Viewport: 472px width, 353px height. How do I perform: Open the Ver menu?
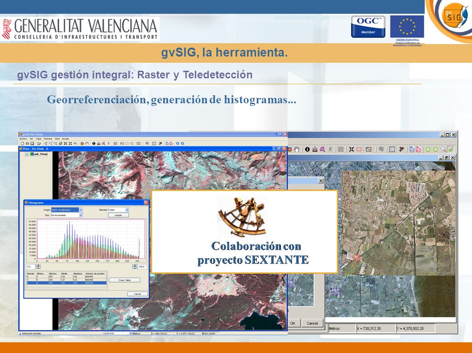point(31,139)
